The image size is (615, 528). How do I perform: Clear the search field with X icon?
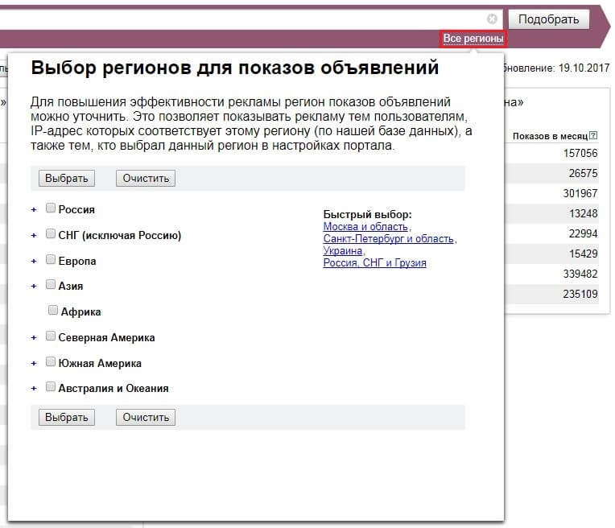click(492, 19)
